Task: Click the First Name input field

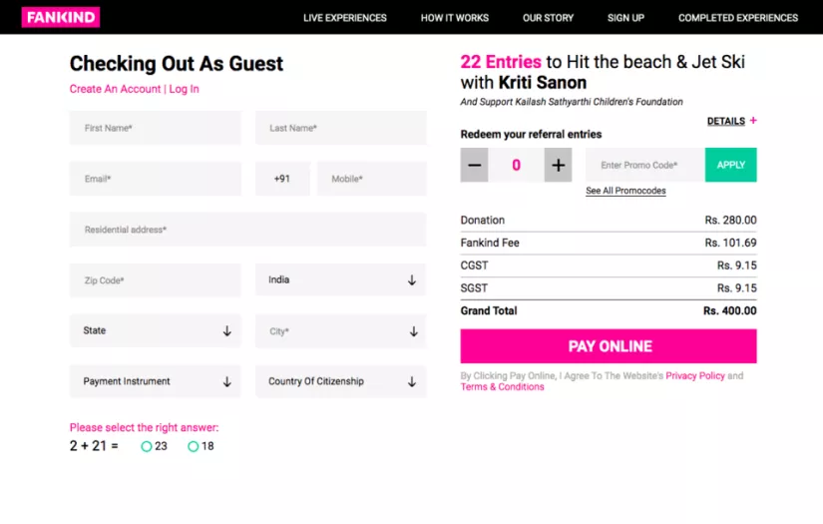Action: [155, 128]
